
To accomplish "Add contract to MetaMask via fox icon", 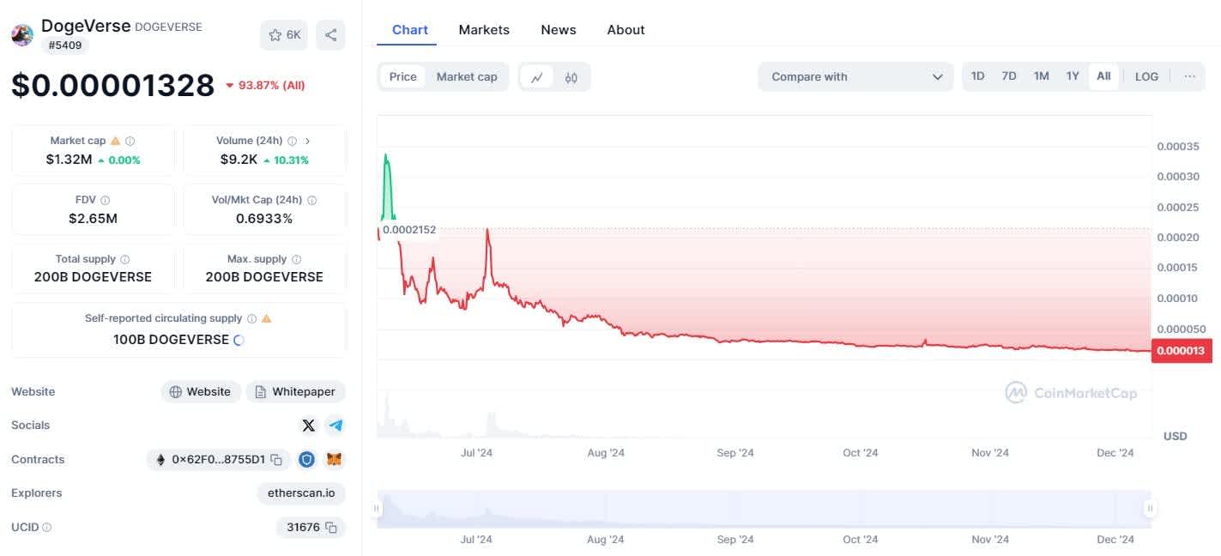I will pos(334,459).
